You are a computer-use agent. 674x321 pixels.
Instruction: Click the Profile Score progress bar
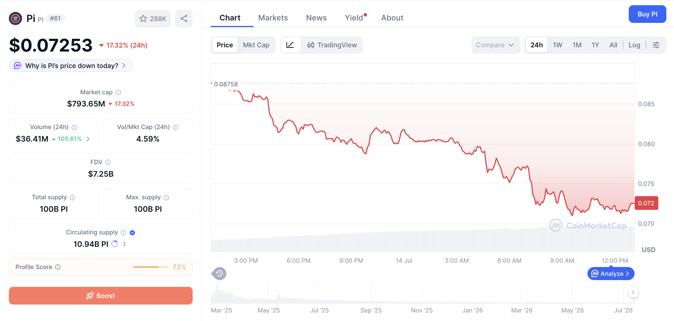point(150,267)
